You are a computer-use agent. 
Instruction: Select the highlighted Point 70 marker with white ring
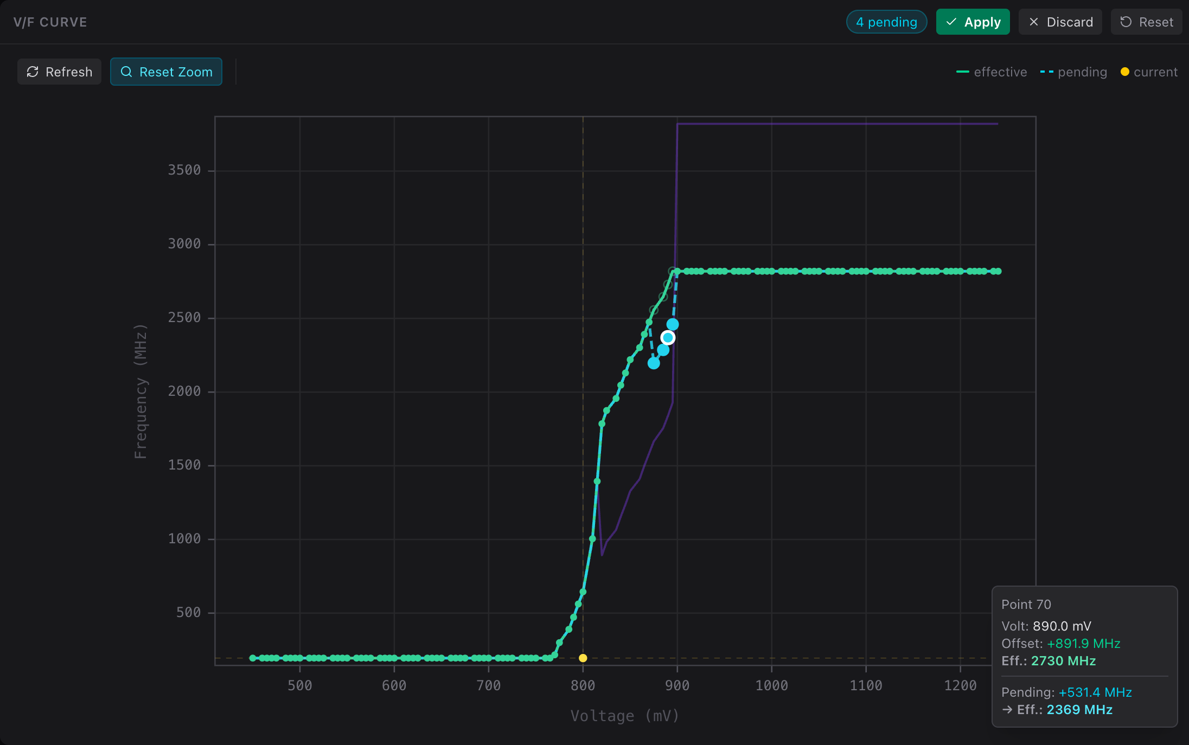click(x=668, y=338)
